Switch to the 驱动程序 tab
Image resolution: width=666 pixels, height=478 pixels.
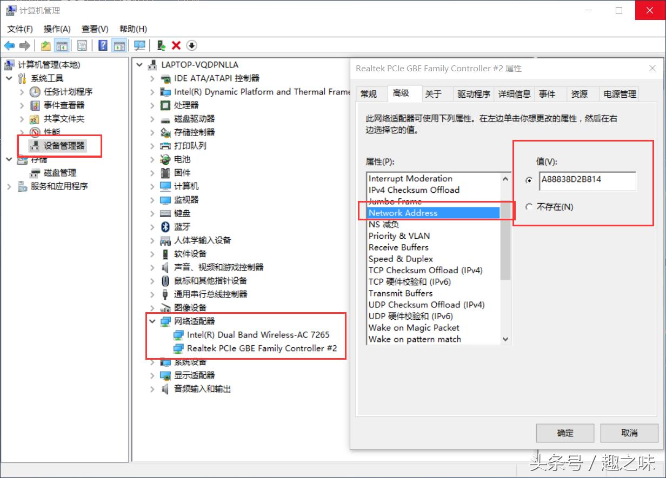coord(474,94)
